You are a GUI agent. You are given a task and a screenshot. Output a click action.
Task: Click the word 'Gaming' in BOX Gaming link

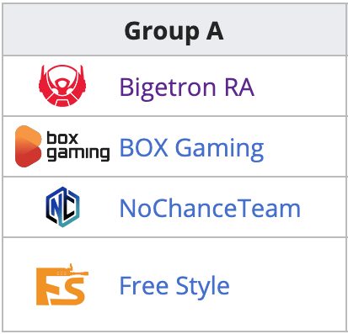click(x=220, y=149)
